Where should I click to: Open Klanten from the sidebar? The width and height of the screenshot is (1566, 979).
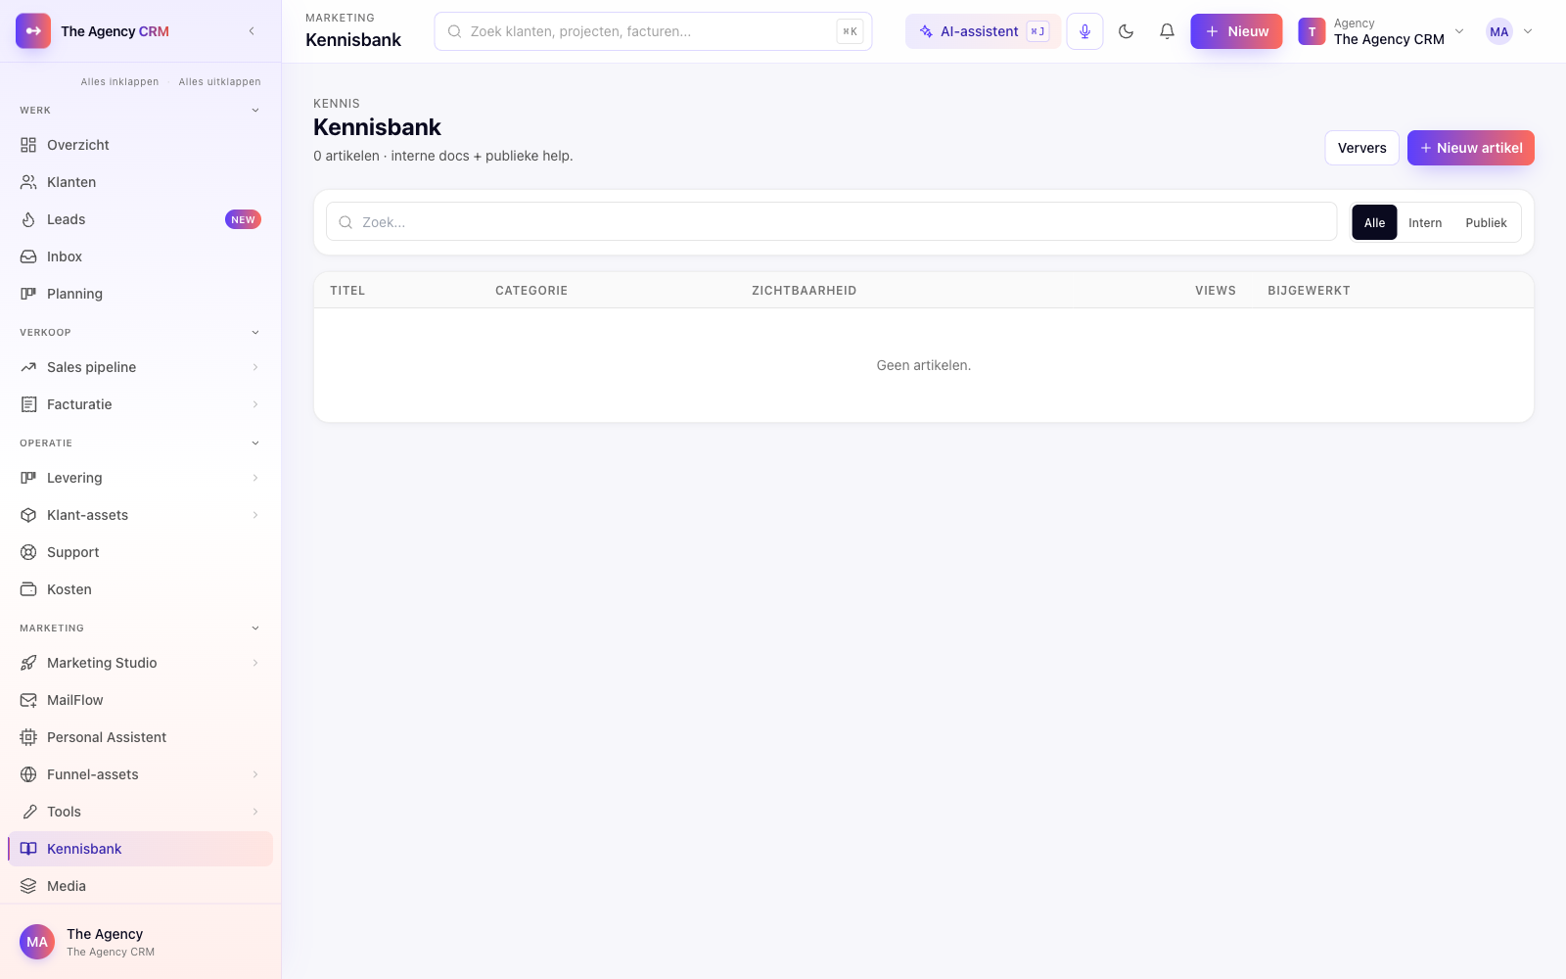coord(141,182)
